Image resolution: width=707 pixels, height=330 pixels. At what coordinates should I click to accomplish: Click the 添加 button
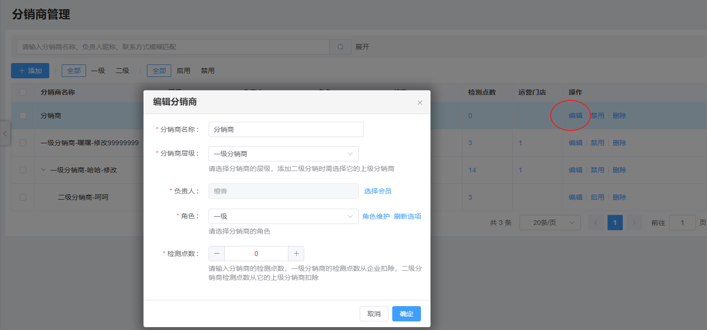30,71
